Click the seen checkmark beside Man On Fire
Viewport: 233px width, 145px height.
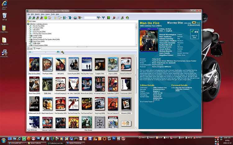click(x=30, y=26)
